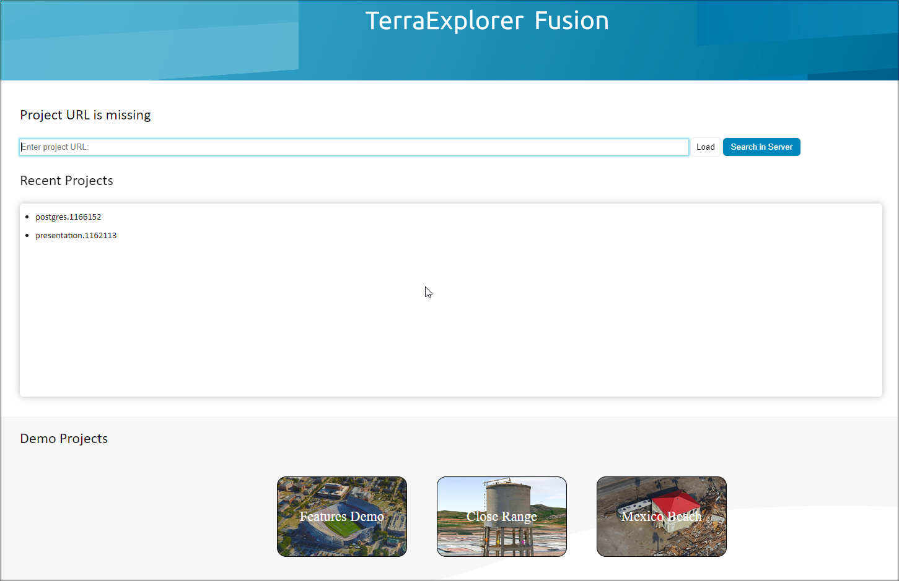Click the red roof in Mexico Beach image
The image size is (899, 581).
tap(675, 501)
